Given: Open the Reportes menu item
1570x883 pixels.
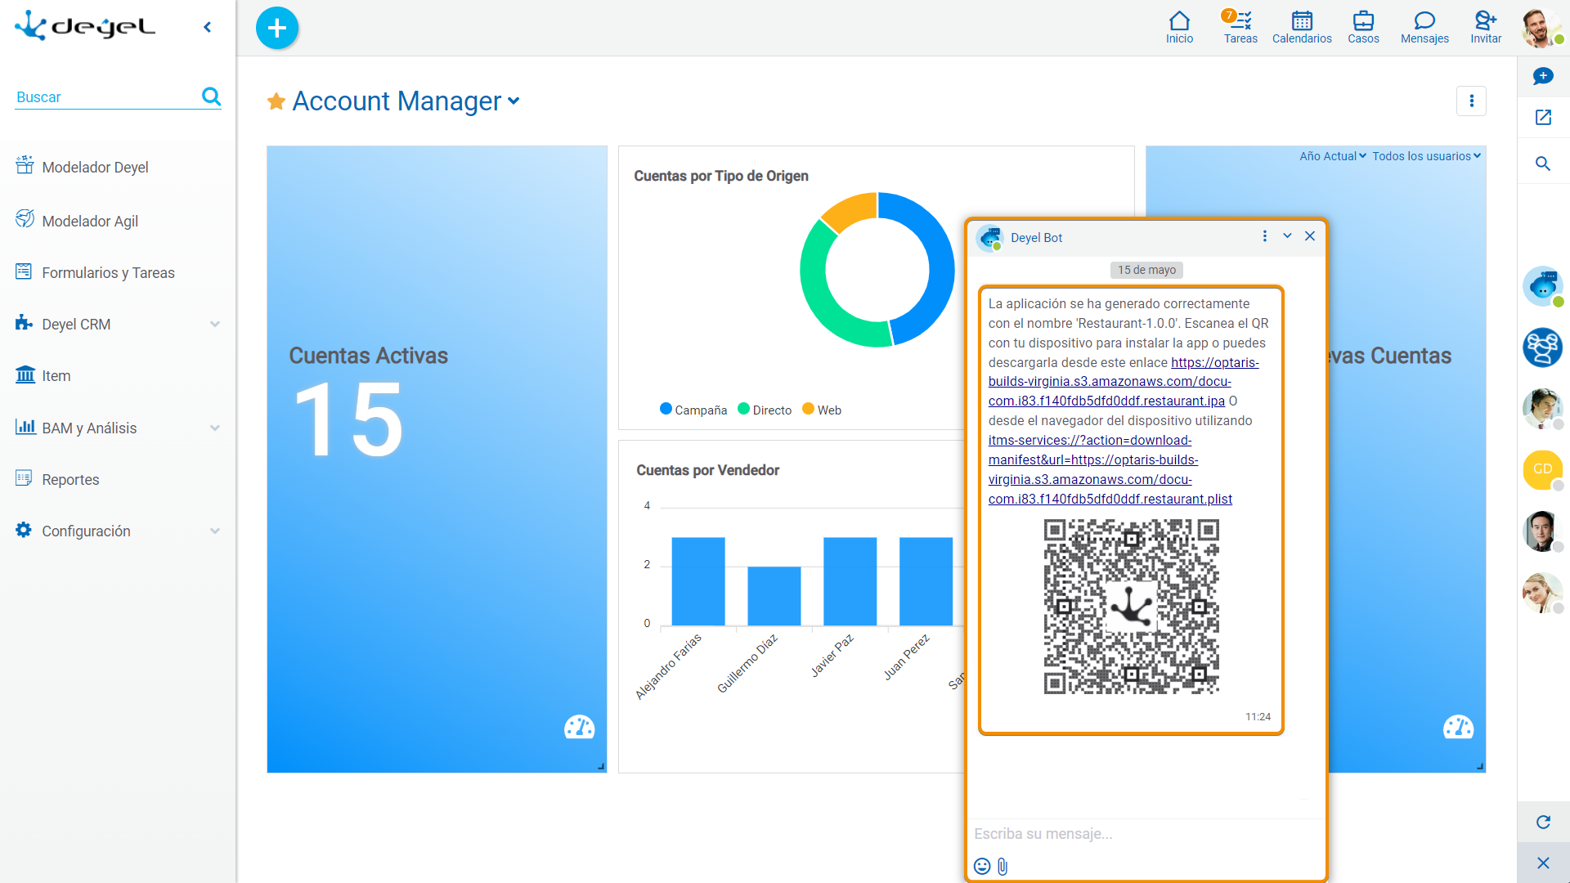Looking at the screenshot, I should (70, 480).
